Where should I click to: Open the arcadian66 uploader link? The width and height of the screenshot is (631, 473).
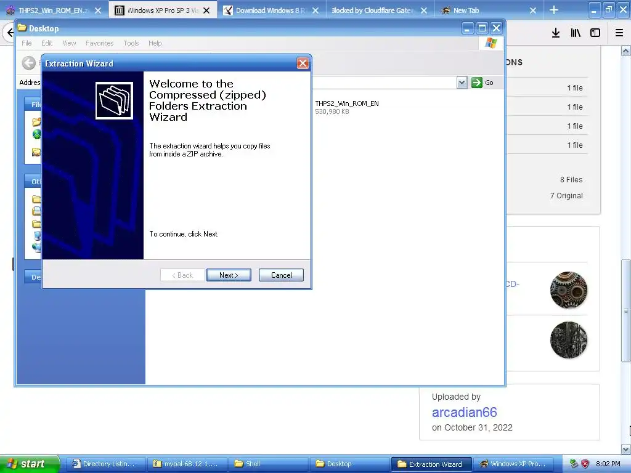[x=464, y=412]
